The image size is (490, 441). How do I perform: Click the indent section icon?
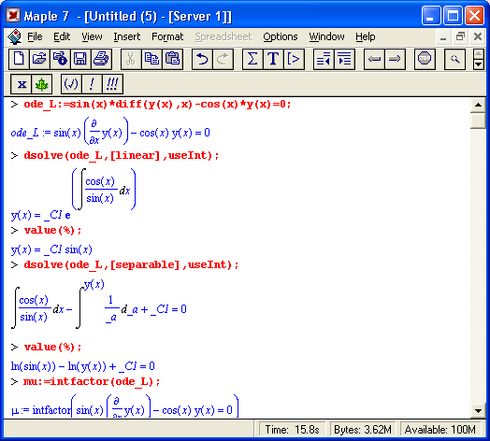pos(344,59)
